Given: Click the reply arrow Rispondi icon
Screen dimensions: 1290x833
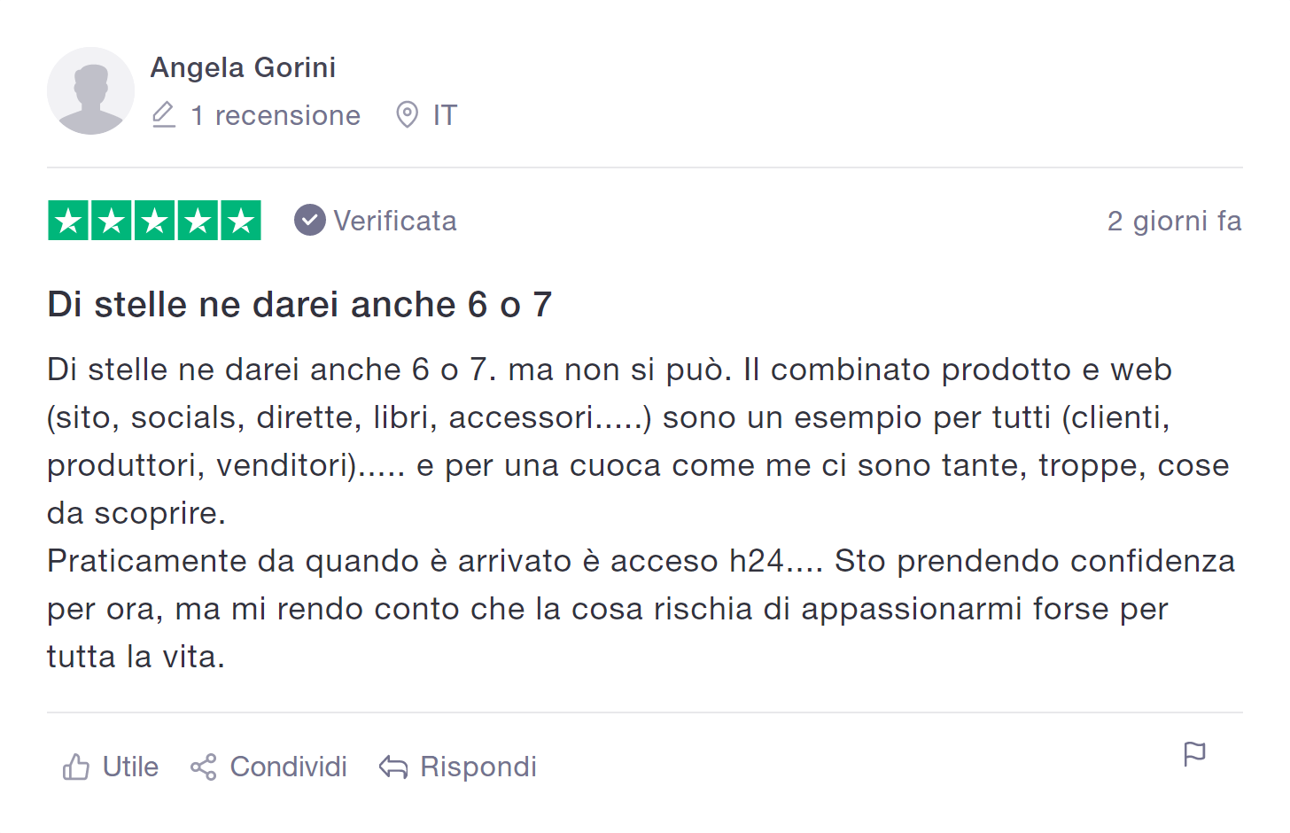Looking at the screenshot, I should [393, 767].
